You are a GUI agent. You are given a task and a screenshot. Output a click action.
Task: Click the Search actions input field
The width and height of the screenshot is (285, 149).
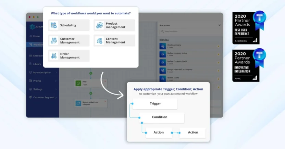pyautogui.click(x=190, y=32)
